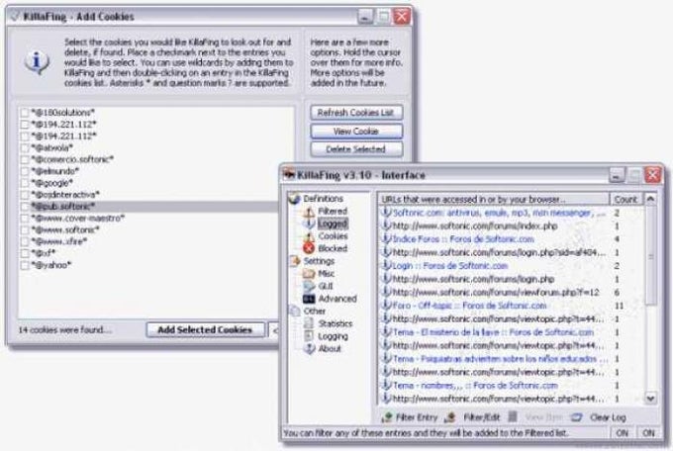Click KillaFing app icon in Interface title bar

tap(288, 175)
